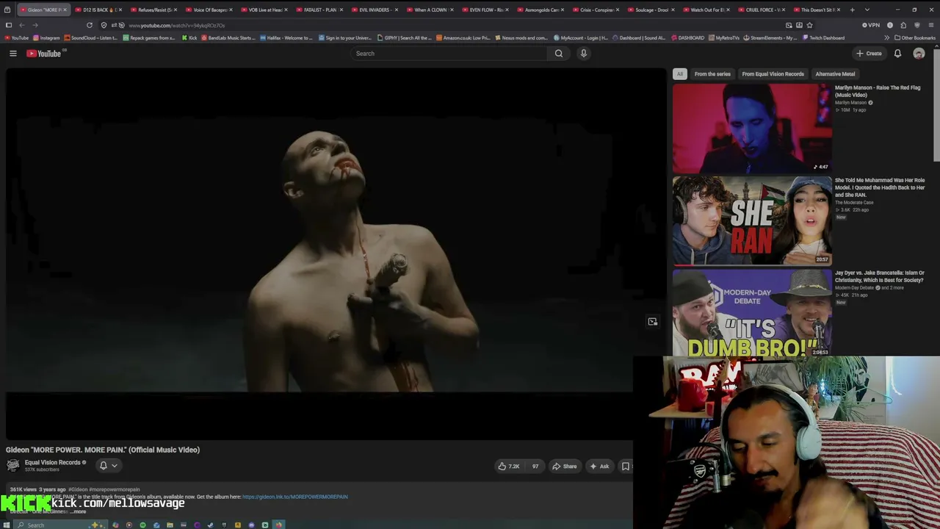This screenshot has height=529, width=940.
Task: Open the gideon.lnk.to album link
Action: 294,497
